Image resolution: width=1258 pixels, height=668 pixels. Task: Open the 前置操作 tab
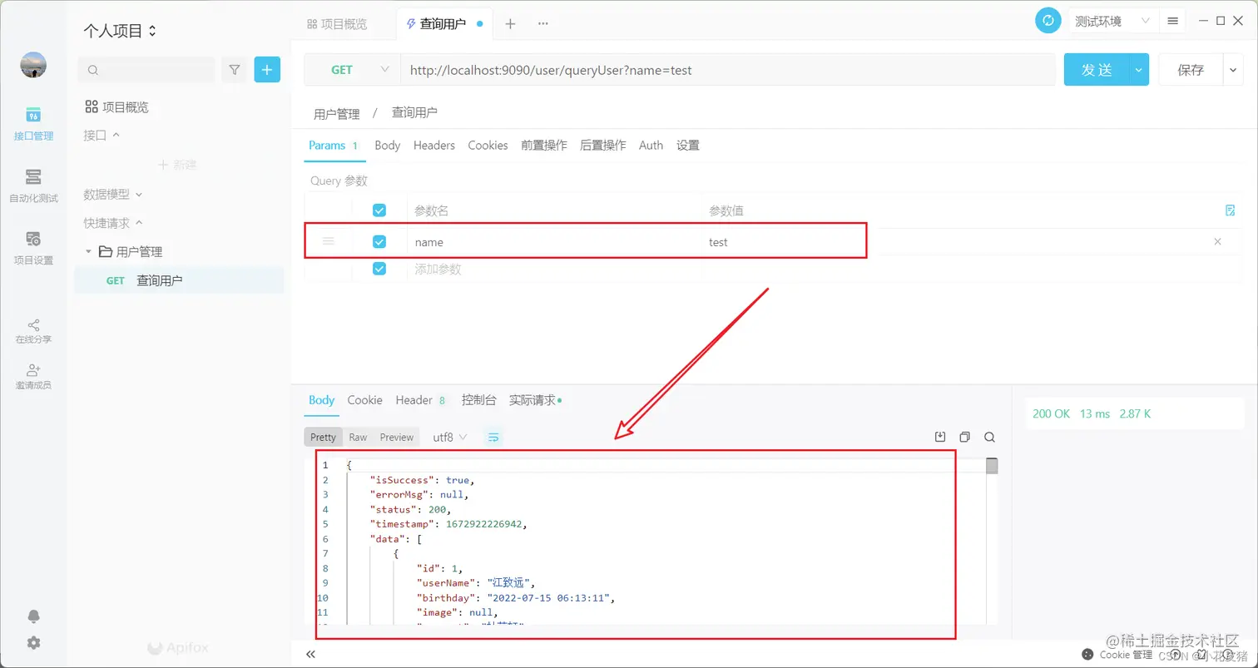pyautogui.click(x=544, y=145)
